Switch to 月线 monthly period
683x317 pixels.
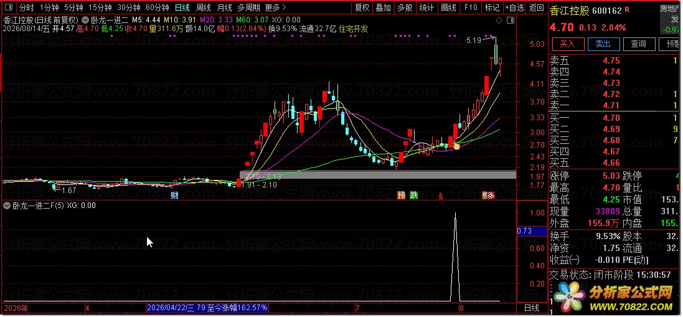point(224,7)
